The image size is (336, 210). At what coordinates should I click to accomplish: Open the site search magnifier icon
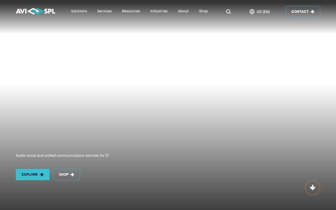click(228, 12)
